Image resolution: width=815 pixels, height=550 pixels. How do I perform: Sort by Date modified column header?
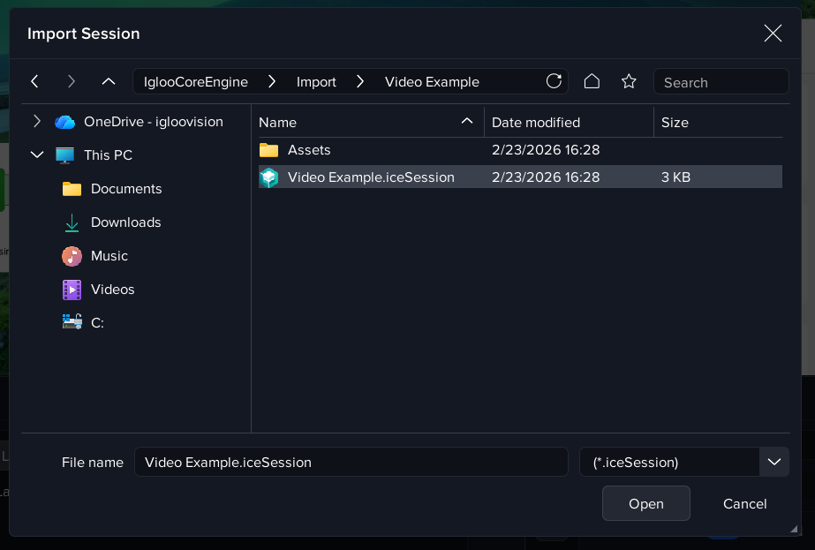pyautogui.click(x=536, y=123)
